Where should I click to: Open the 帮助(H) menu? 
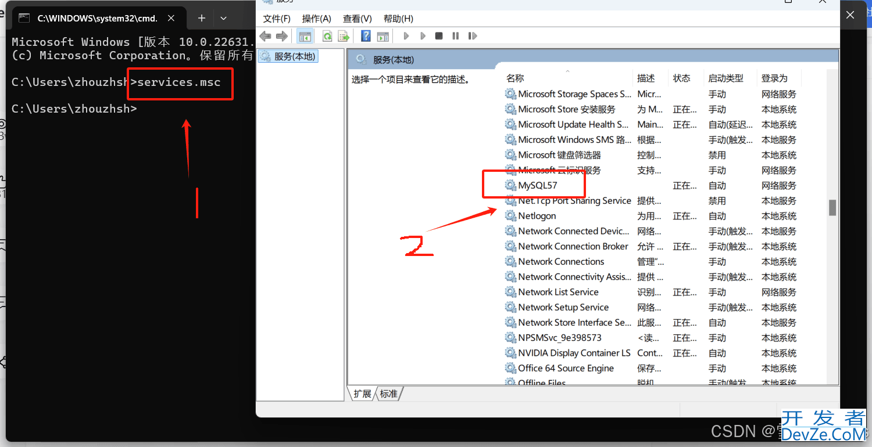click(398, 19)
